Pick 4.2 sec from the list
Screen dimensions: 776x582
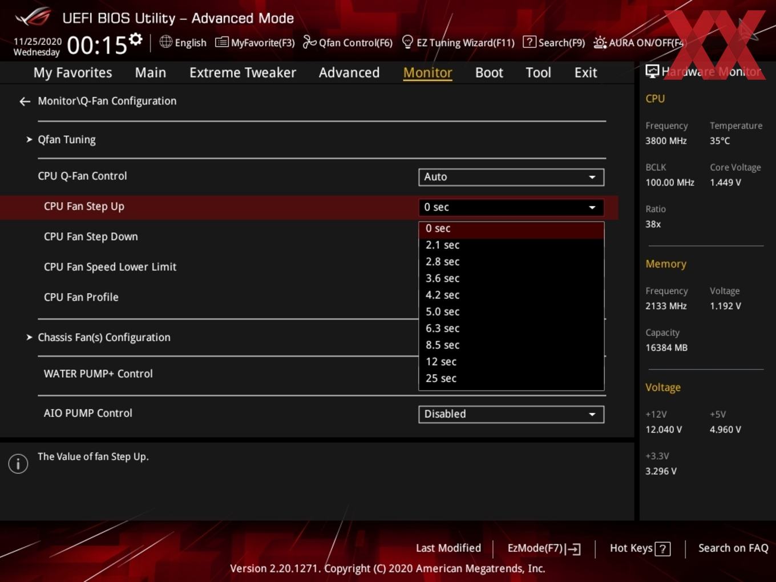coord(511,295)
